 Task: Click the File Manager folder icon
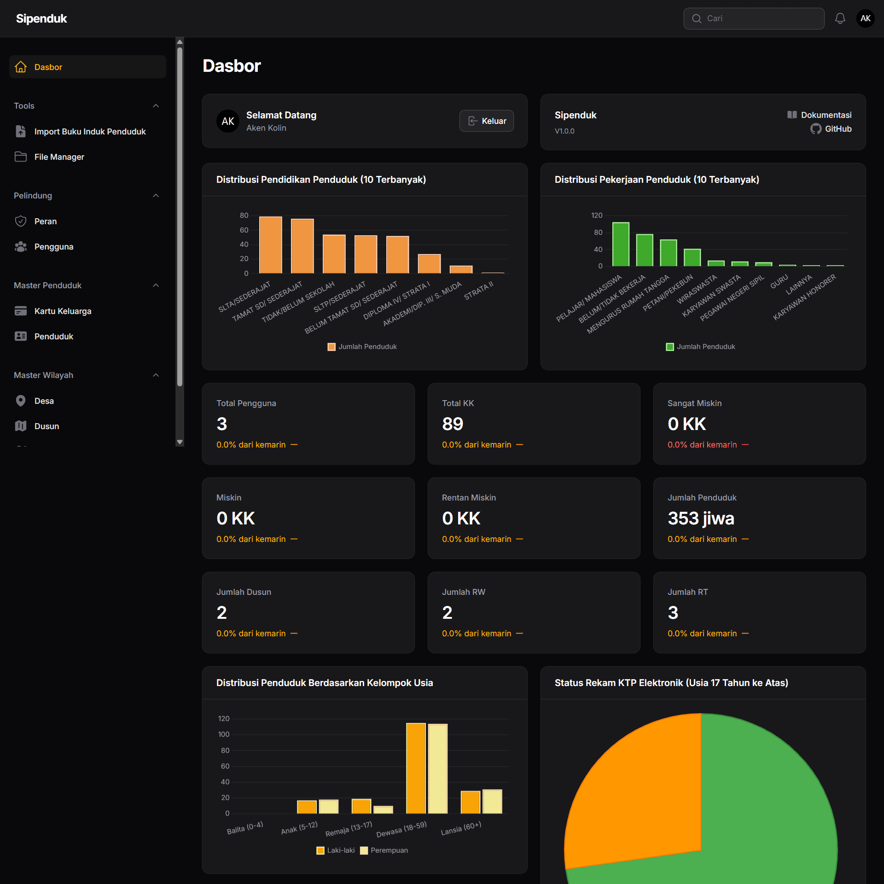[21, 157]
